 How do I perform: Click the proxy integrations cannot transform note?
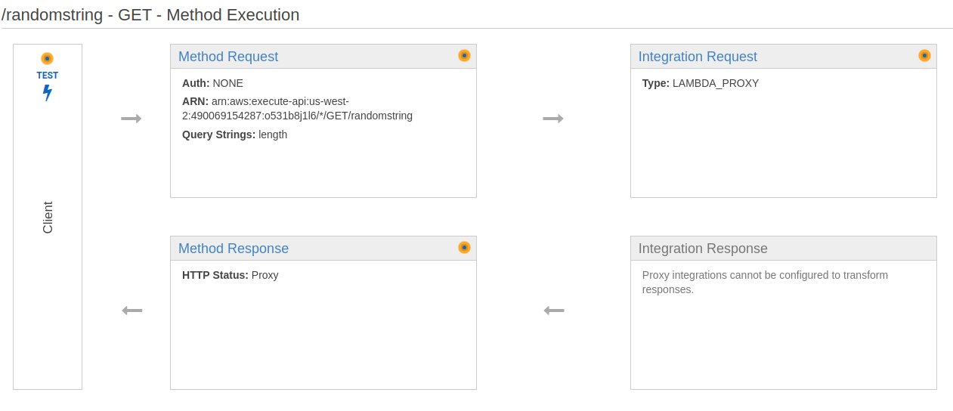[765, 282]
